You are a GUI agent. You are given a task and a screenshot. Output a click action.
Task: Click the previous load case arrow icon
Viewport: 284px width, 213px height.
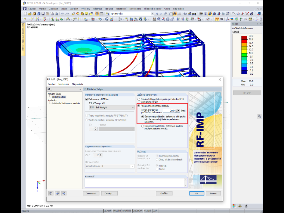(x=157, y=14)
